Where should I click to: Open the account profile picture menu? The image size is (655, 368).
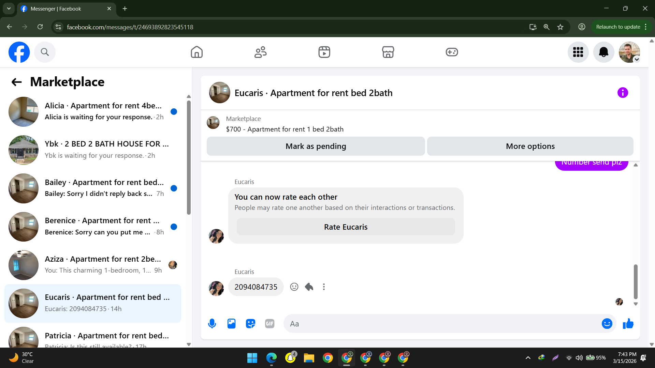pos(629,52)
